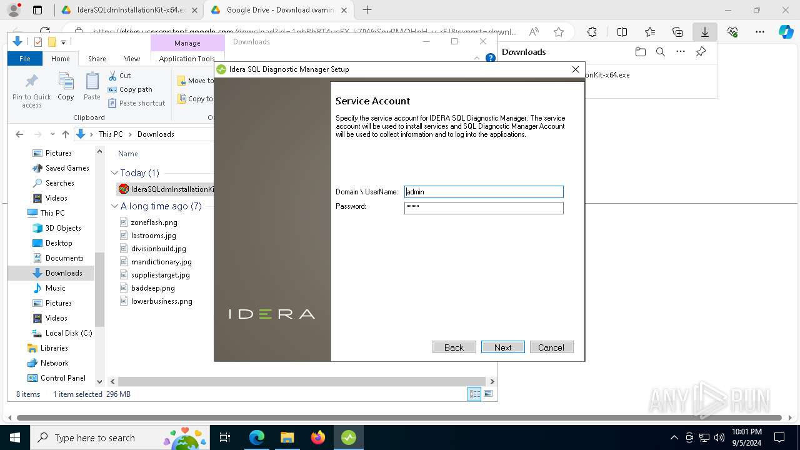Viewport: 800px width, 450px height.
Task: Click the File Explorer horizontal scrollbar
Action: tap(302, 381)
